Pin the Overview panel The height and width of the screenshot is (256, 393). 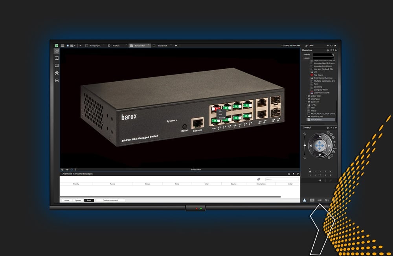[331, 50]
